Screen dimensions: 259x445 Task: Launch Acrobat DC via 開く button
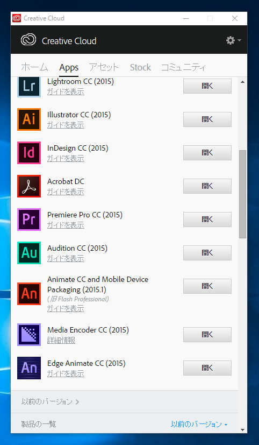207,186
